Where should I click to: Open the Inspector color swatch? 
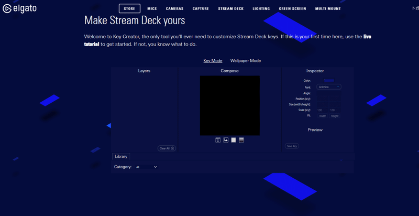point(329,80)
